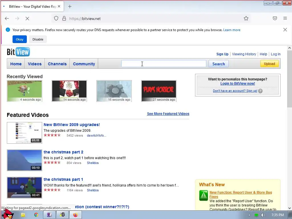
Task: Open the Angry Birds start button in taskbar
Action: (x=7, y=214)
